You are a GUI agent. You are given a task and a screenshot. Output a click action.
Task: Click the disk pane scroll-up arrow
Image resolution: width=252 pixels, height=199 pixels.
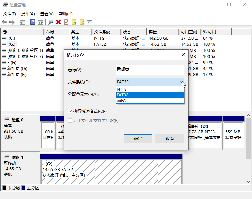click(x=248, y=115)
